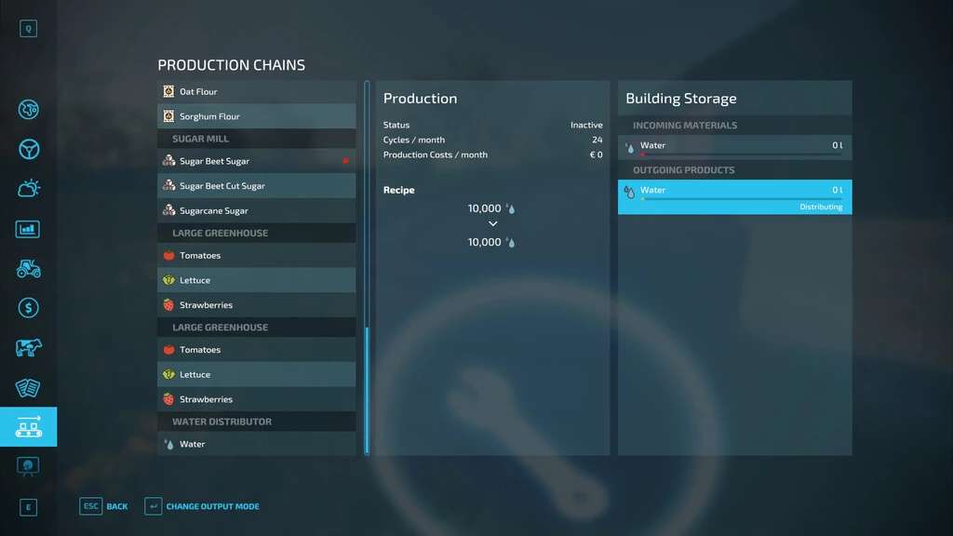Image resolution: width=953 pixels, height=536 pixels.
Task: Click the production list scrollbar
Action: coord(367,389)
